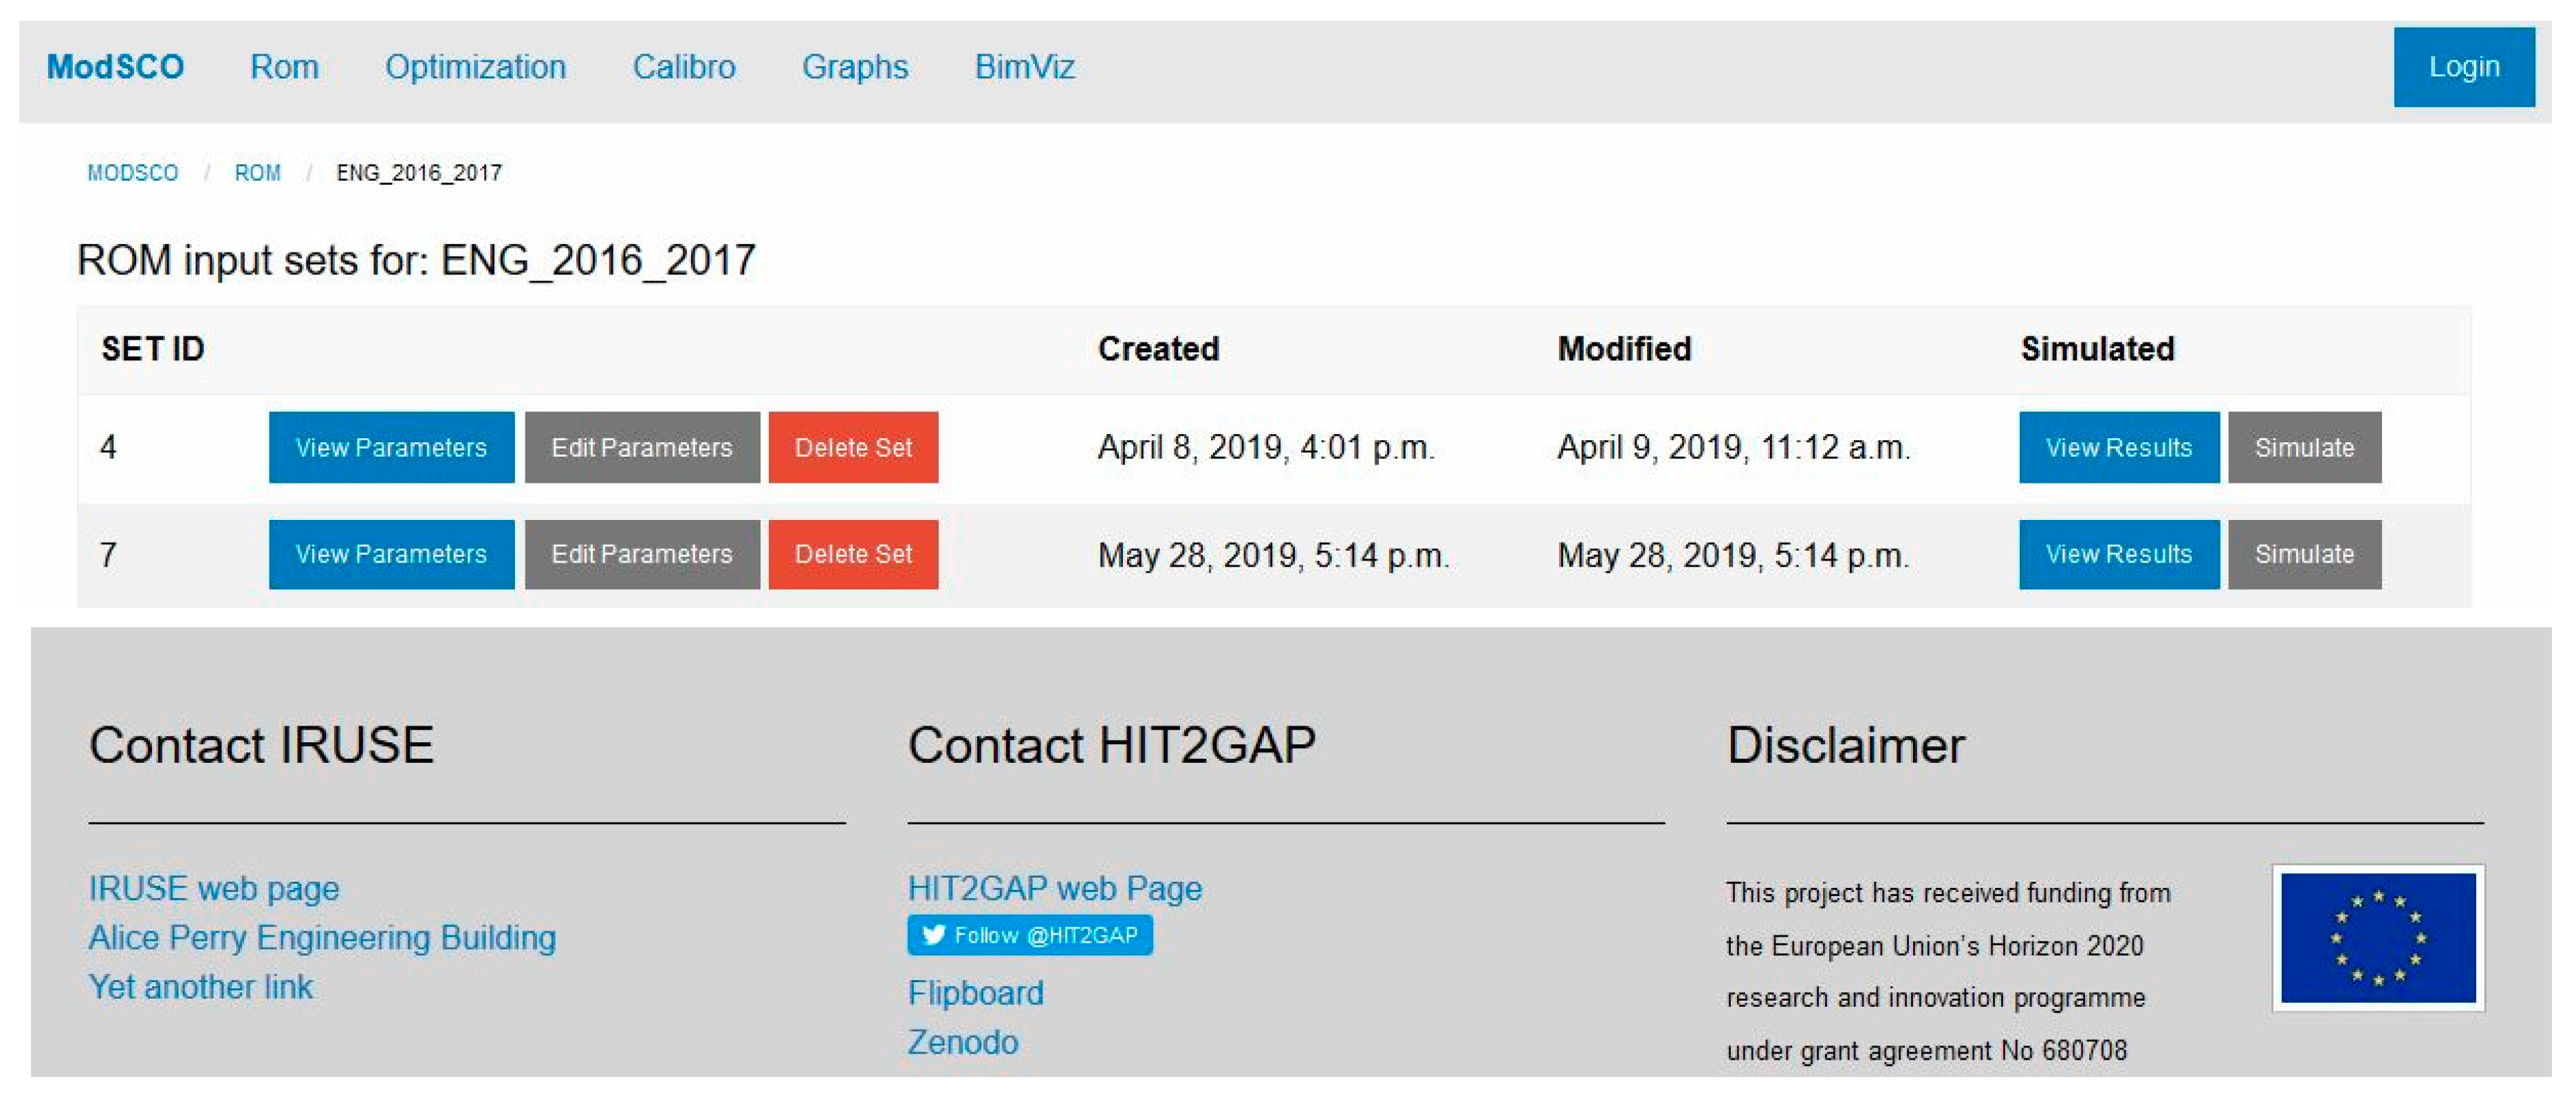2576x1097 pixels.
Task: Open the IRUSE web page link
Action: click(214, 888)
